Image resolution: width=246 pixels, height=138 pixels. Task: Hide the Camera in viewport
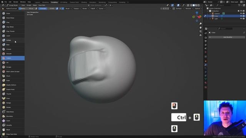pos(241,13)
